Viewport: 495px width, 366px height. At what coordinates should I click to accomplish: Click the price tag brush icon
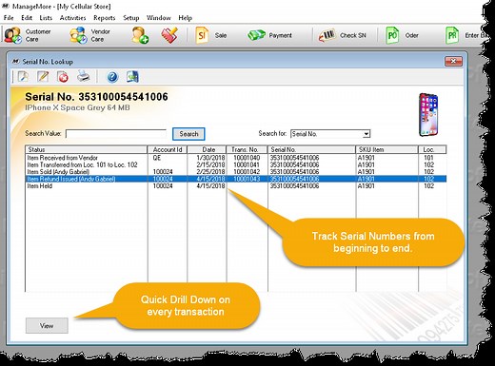click(169, 35)
